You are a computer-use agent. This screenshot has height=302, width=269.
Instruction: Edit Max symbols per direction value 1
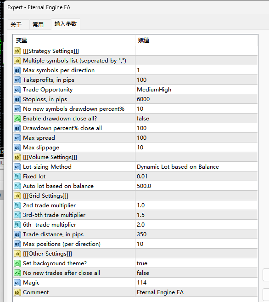pos(196,70)
